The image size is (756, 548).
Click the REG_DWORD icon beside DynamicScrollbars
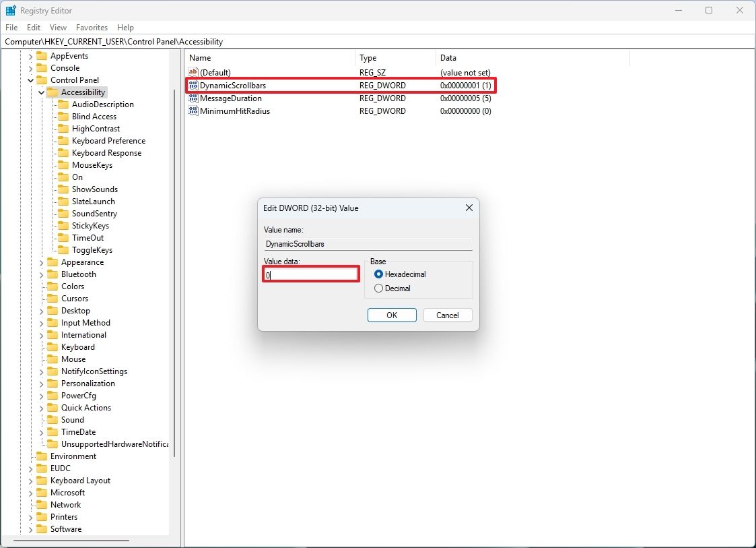[193, 86]
